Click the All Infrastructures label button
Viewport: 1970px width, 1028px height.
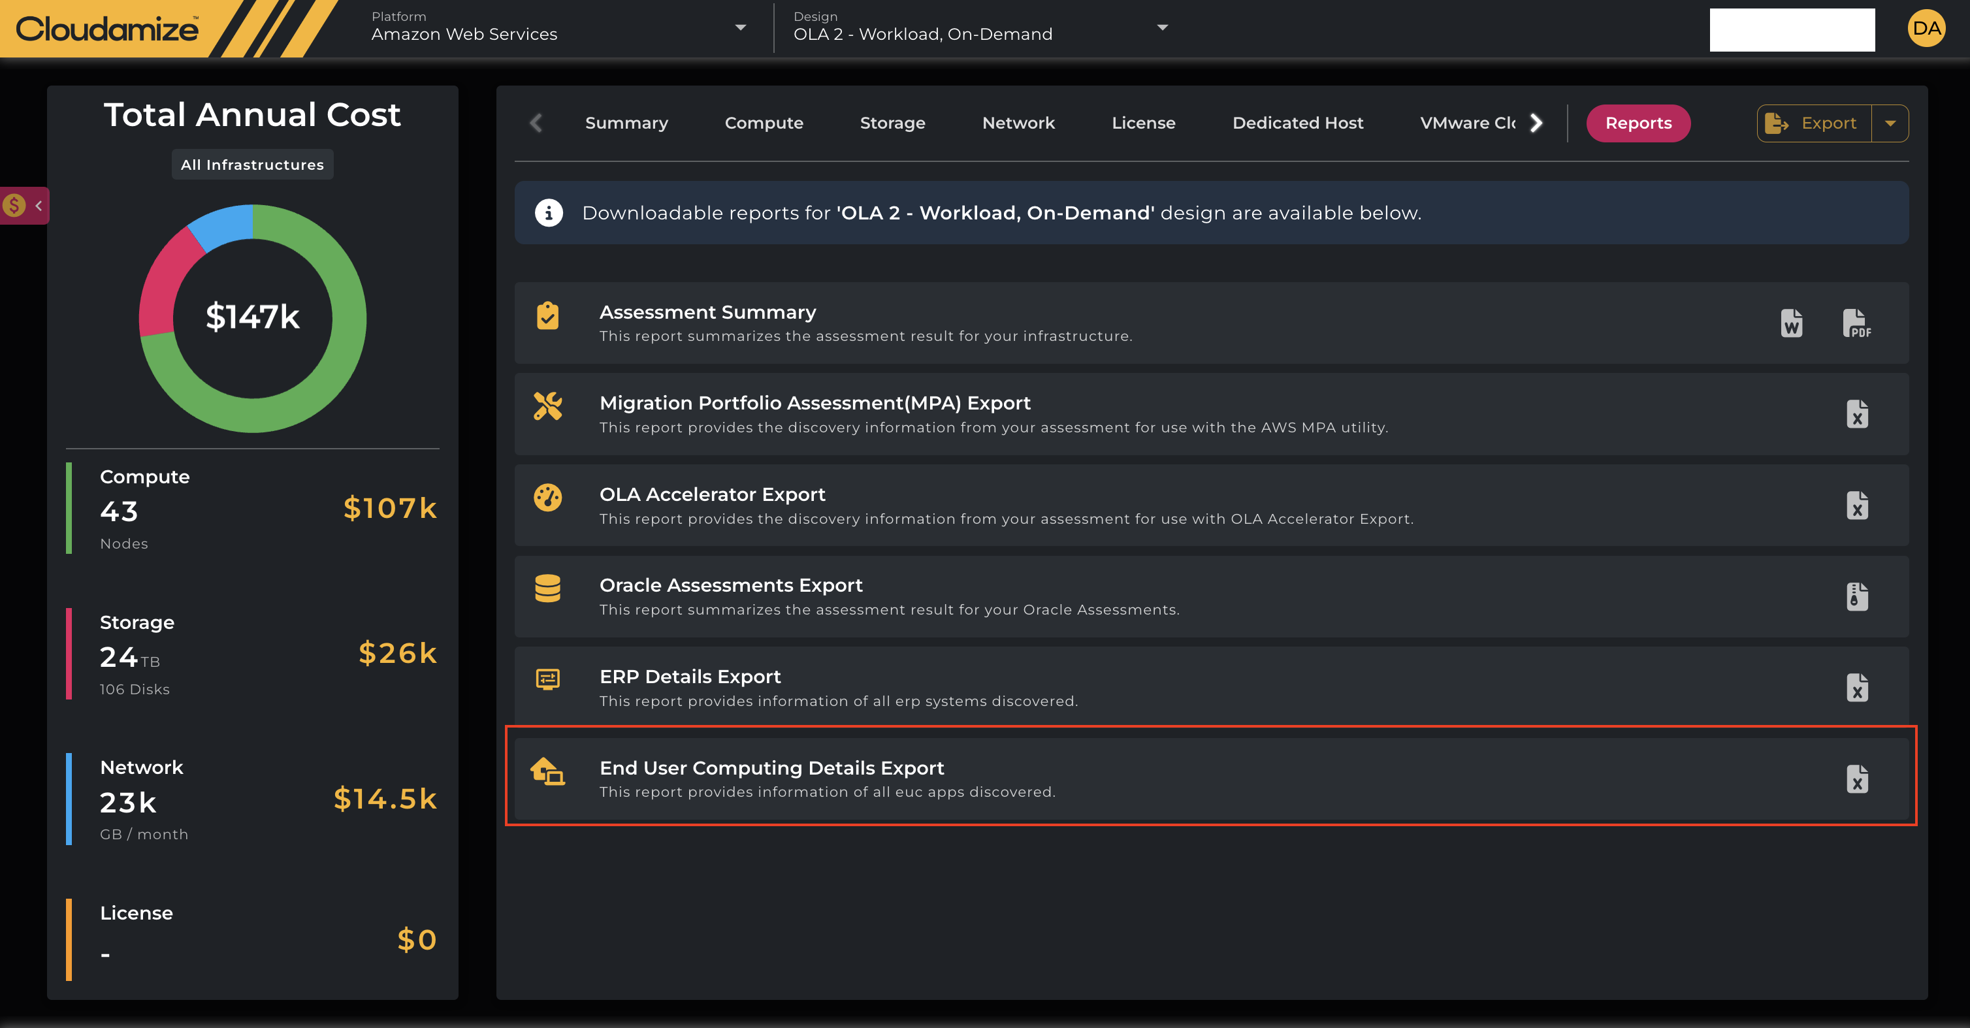point(252,165)
